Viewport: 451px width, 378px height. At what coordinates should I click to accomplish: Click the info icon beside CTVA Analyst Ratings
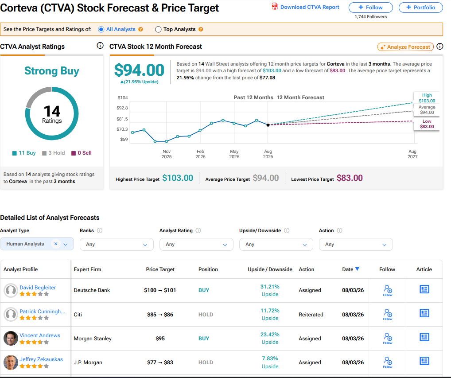100,46
